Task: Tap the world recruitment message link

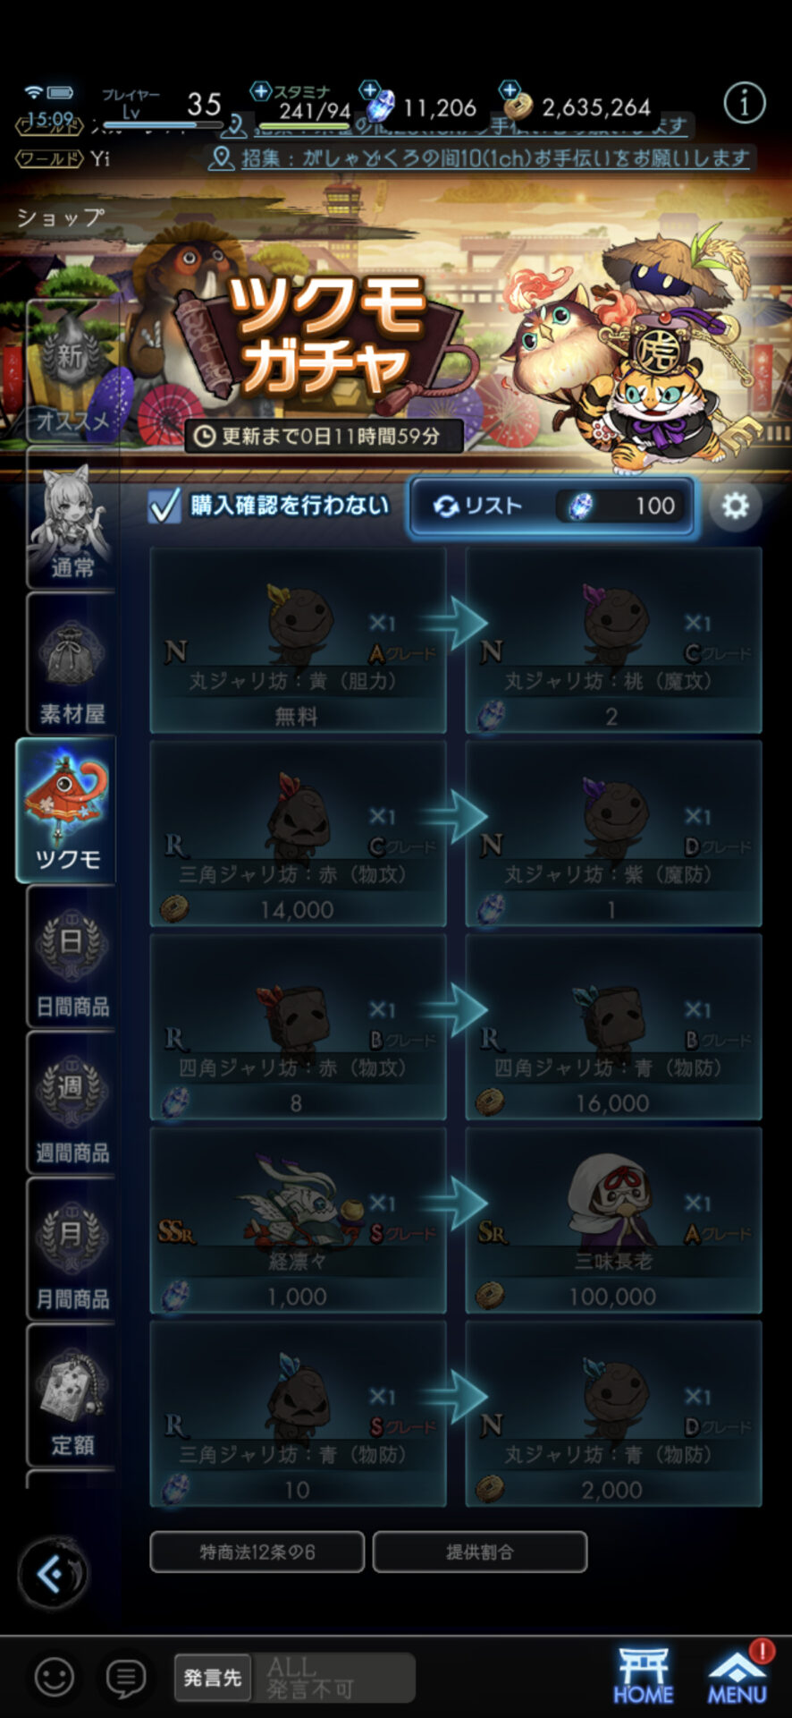Action: coord(495,158)
